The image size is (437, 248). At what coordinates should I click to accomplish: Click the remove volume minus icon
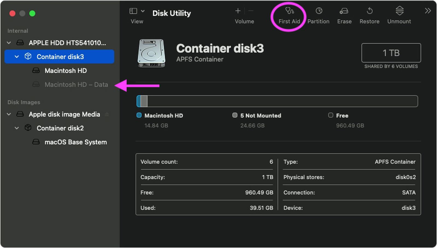[251, 11]
